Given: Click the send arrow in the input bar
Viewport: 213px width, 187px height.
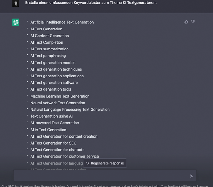Looking at the screenshot, I should [x=192, y=176].
